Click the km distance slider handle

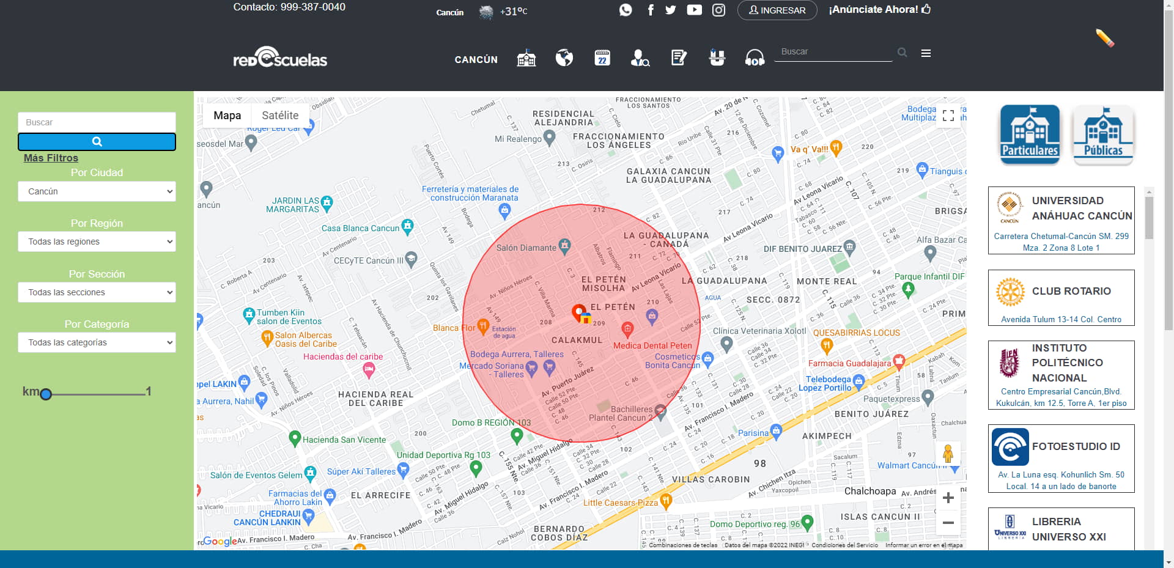point(46,394)
